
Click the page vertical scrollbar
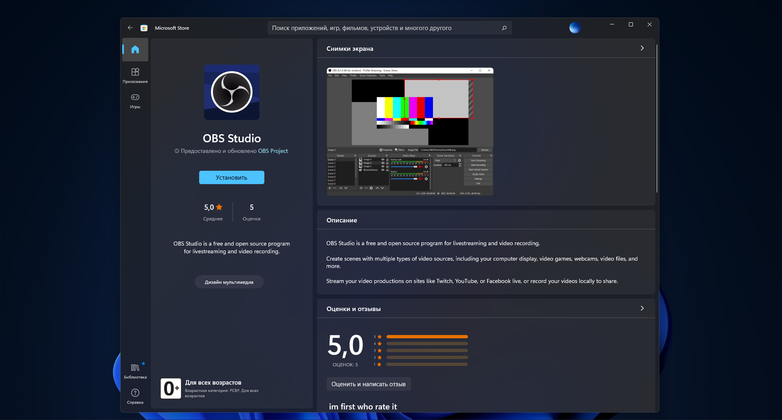pyautogui.click(x=657, y=118)
